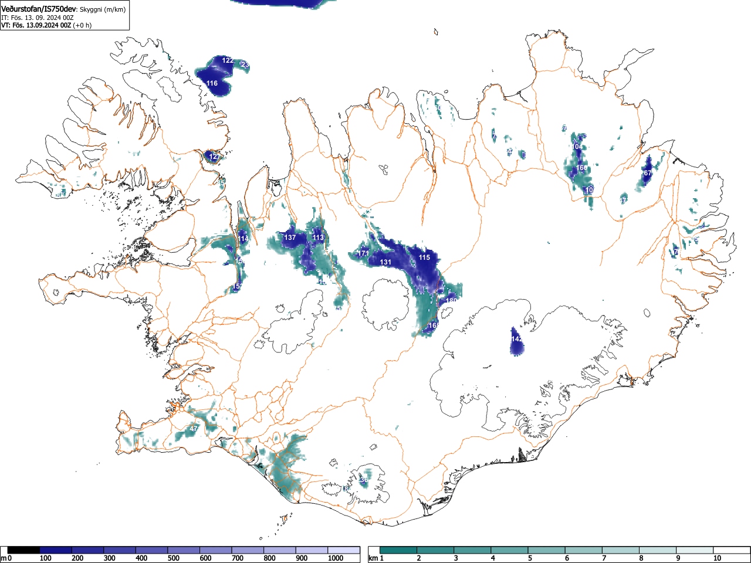751x563 pixels.
Task: Click the 122 visibility value offshore north
Action: point(228,60)
